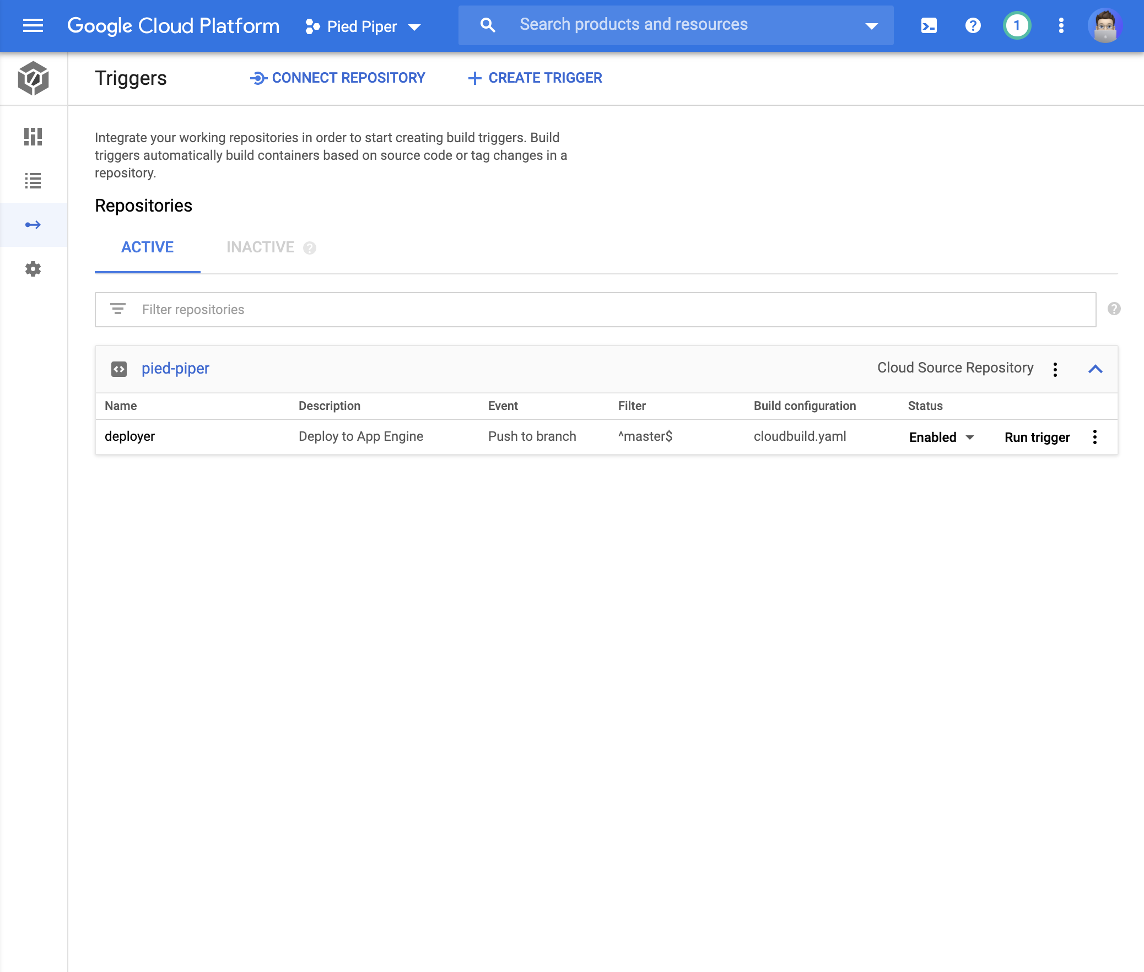Viewport: 1144px width, 972px height.
Task: Open pied-piper repository more options menu
Action: [1055, 369]
